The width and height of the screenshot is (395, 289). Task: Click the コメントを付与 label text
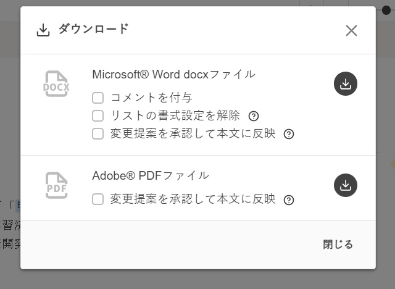pyautogui.click(x=151, y=98)
